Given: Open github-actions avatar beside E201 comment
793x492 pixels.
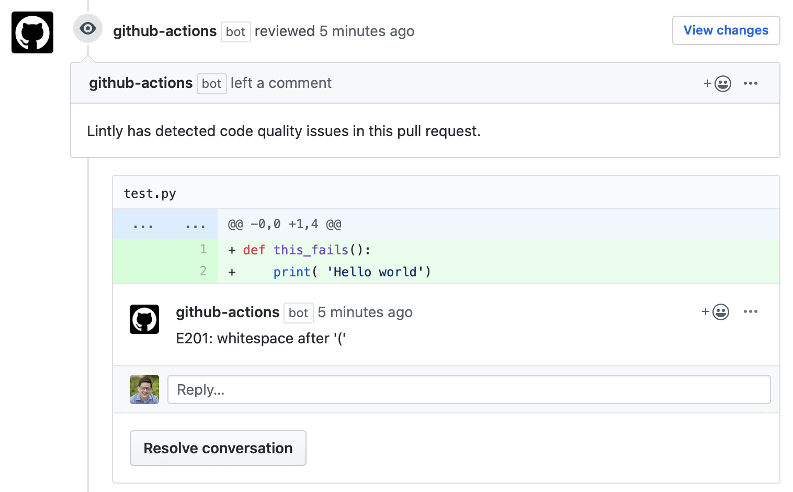Looking at the screenshot, I should [144, 319].
